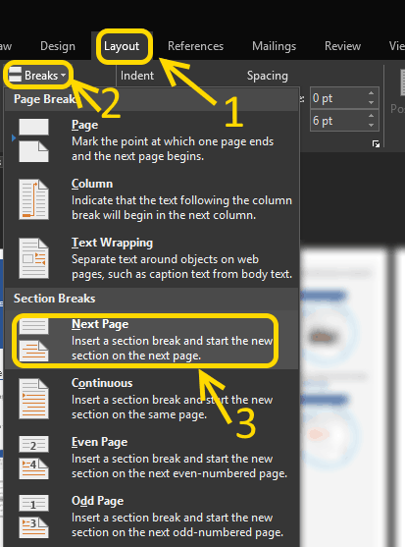Increase the 0 pt spacing value
Viewport: 405px width, 547px height.
click(x=372, y=93)
